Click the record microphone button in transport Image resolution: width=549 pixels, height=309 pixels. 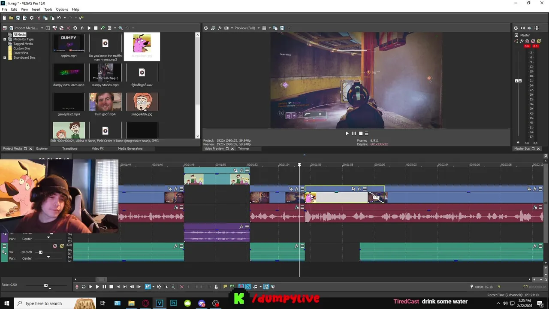77,287
